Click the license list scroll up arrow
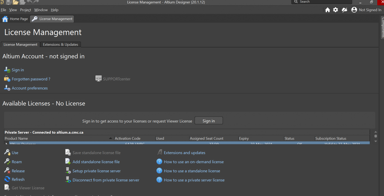384x196 pixels. click(x=375, y=132)
